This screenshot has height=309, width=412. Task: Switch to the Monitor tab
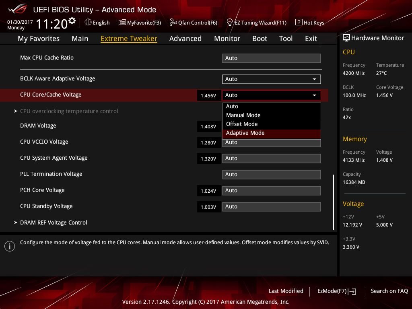coord(227,39)
